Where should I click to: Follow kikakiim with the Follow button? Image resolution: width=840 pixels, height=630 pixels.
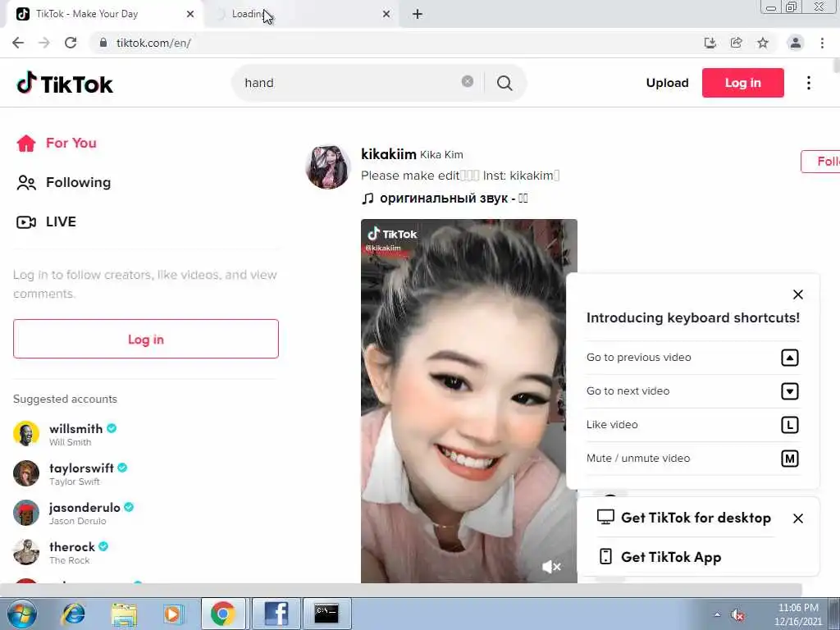coord(820,162)
